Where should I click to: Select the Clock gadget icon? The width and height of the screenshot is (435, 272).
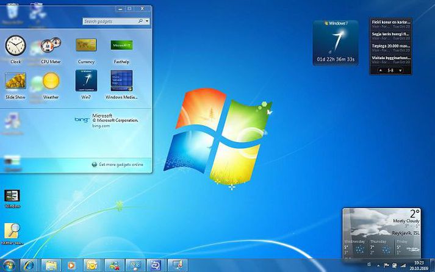pos(15,46)
